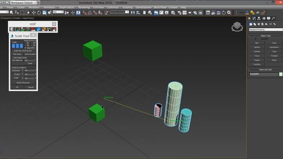Select the Rotate transform tool
Image resolution: width=283 pixels, height=159 pixels.
tap(39, 13)
